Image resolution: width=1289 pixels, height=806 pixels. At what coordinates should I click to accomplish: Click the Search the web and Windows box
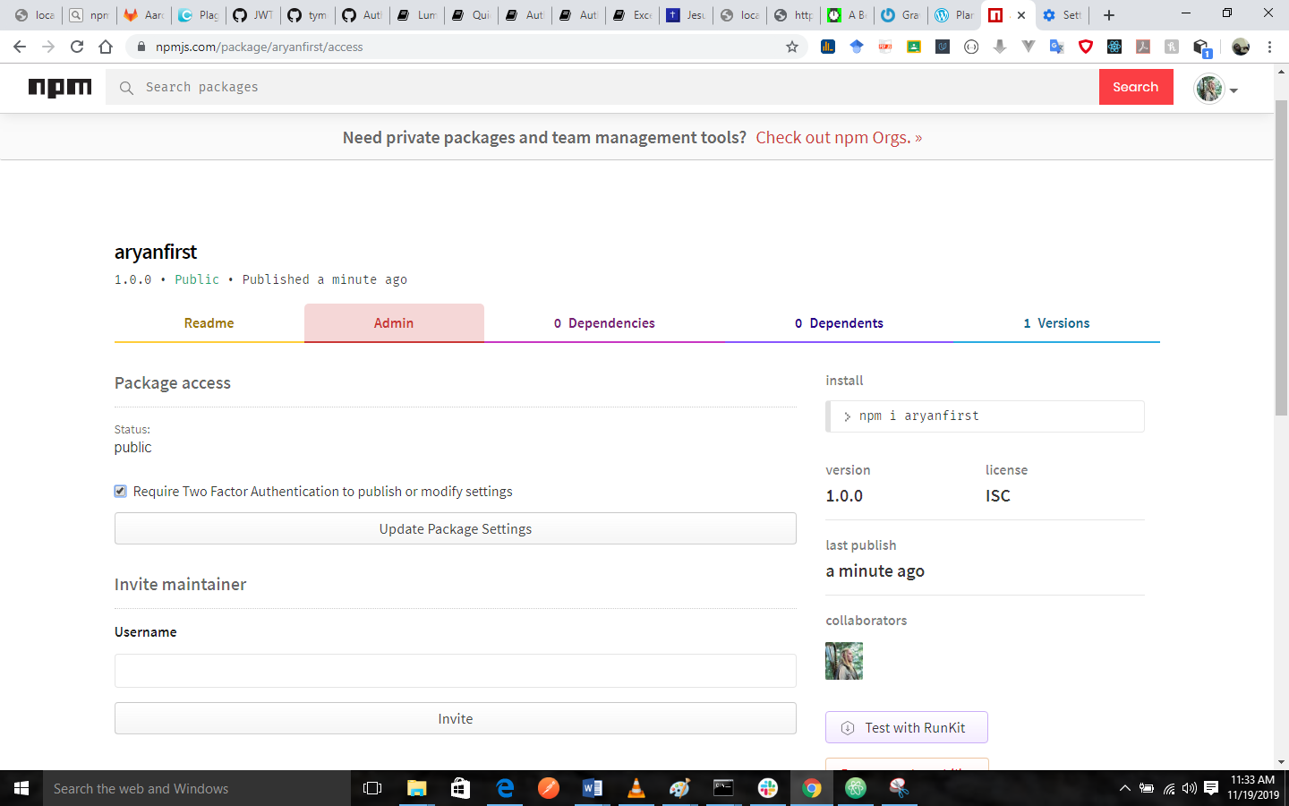point(197,788)
